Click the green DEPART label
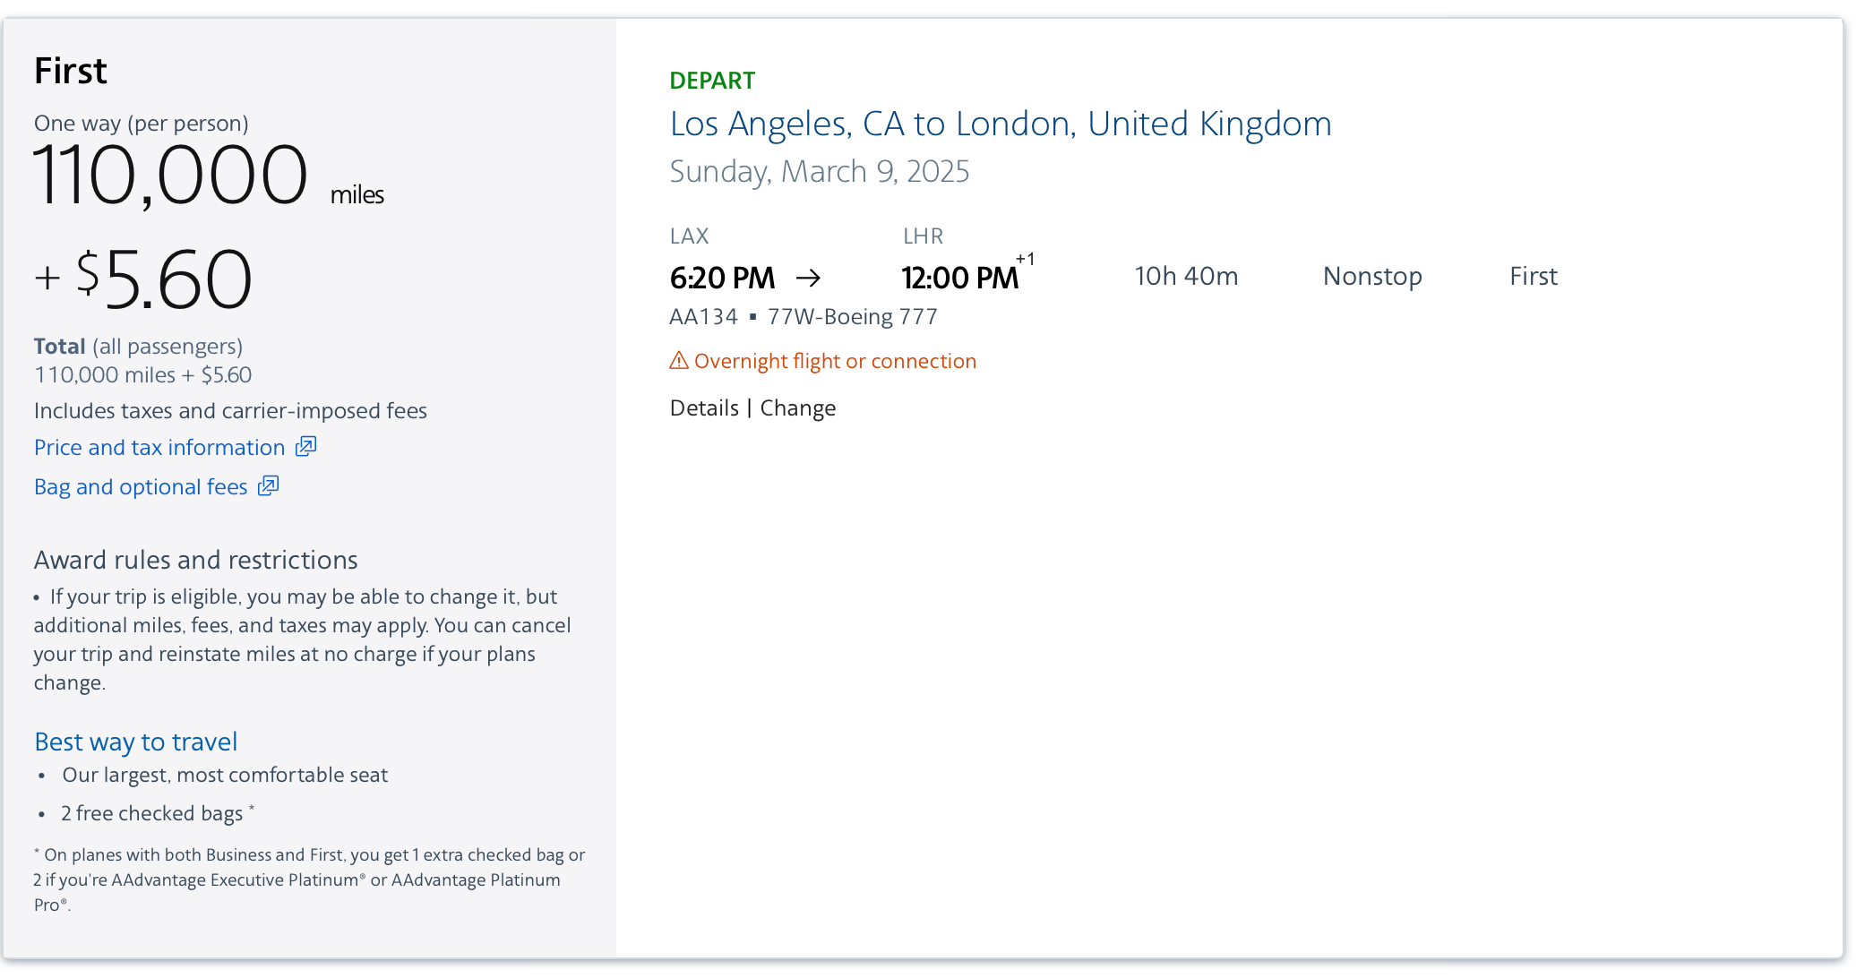Image resolution: width=1865 pixels, height=978 pixels. tap(712, 81)
